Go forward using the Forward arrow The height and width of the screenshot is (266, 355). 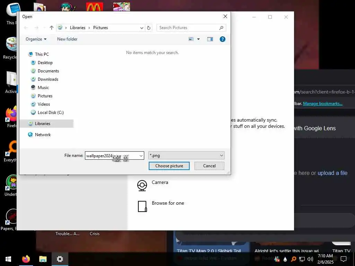coord(36,28)
